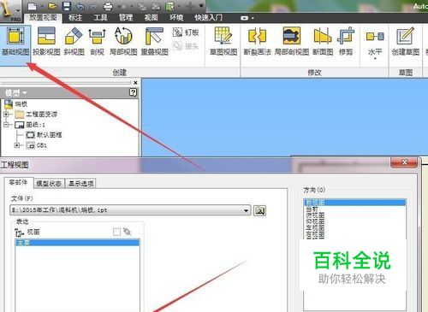The width and height of the screenshot is (428, 312).
Task: Open the 标注 ribbon tab
Action: coord(75,18)
